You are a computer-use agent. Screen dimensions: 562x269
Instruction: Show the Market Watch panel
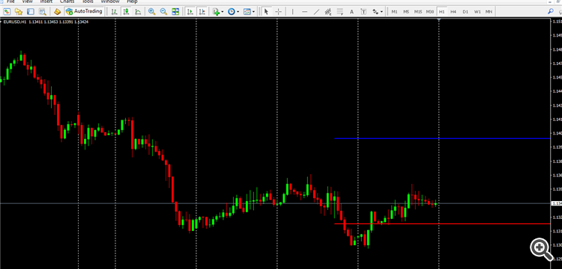tap(31, 12)
